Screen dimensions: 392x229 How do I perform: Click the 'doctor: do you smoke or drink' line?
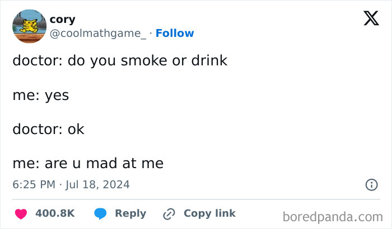pyautogui.click(x=120, y=61)
